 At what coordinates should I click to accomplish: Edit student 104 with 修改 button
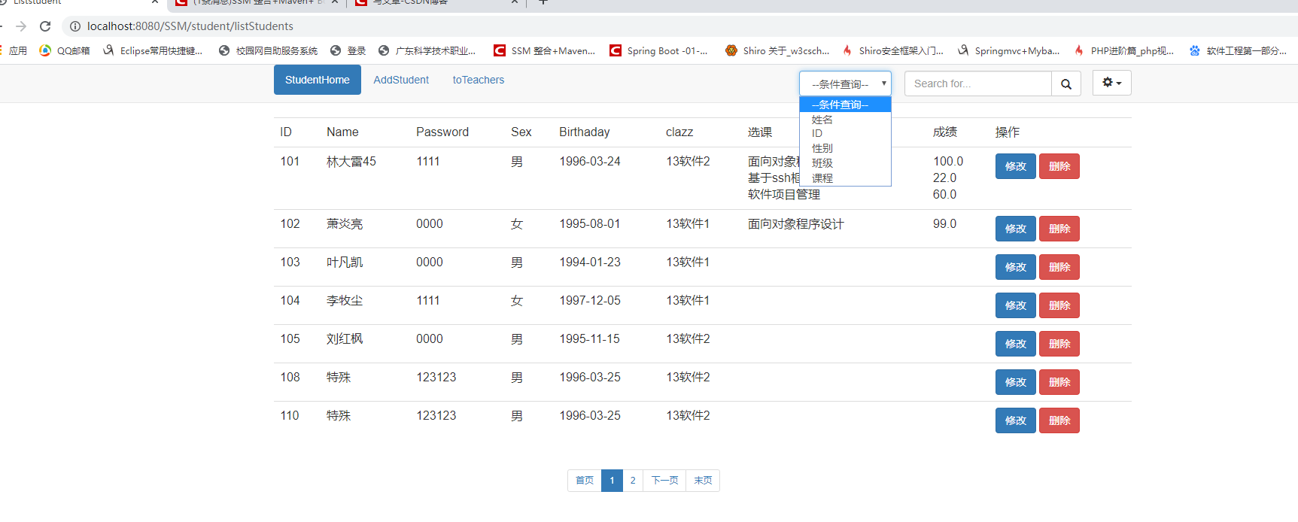pyautogui.click(x=1015, y=305)
